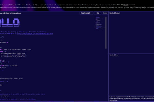Click the Run button
The image size is (154, 102).
(x=98, y=13)
